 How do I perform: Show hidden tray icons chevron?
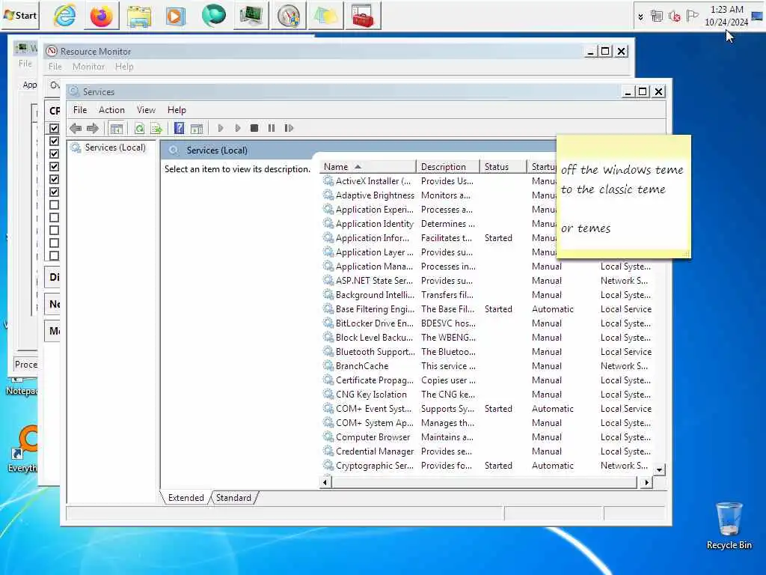point(640,16)
